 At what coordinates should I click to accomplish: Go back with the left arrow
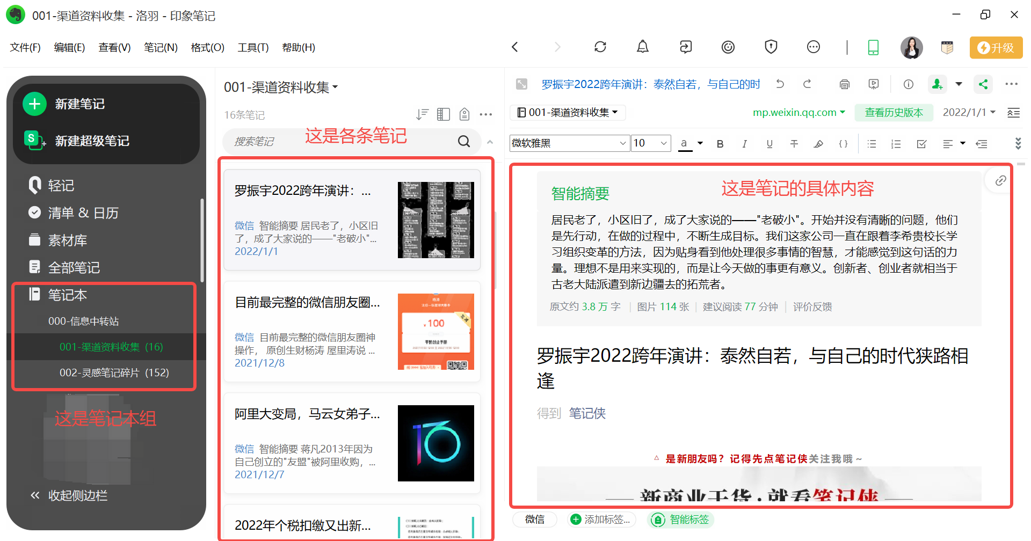pyautogui.click(x=515, y=47)
